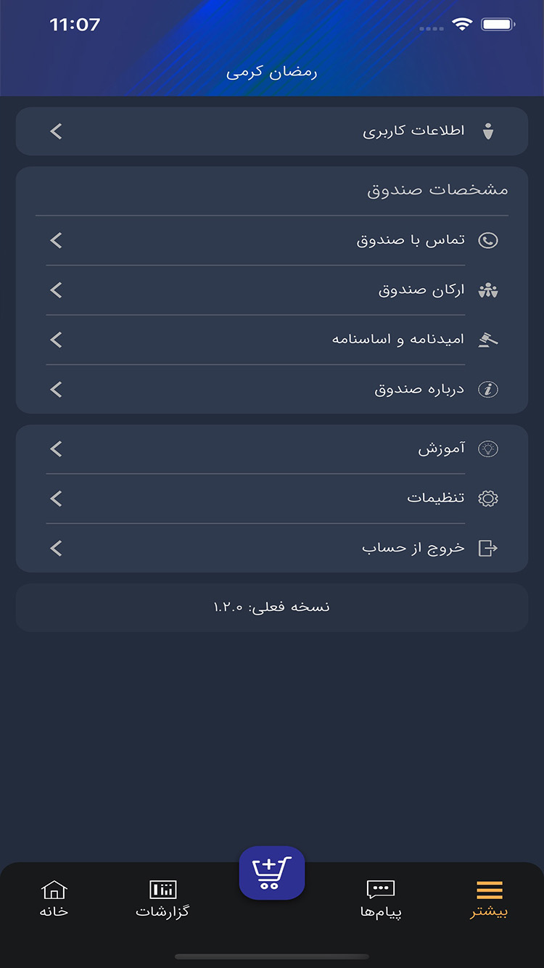The image size is (544, 968).
Task: Tap the version row نسخه فعلی ۱.۲.۰
Action: (x=272, y=606)
